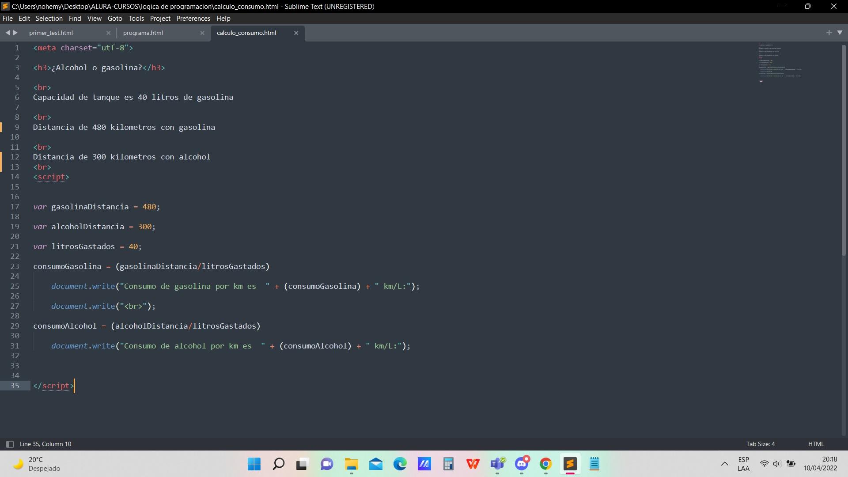
Task: Open the Find menu
Action: click(75, 19)
